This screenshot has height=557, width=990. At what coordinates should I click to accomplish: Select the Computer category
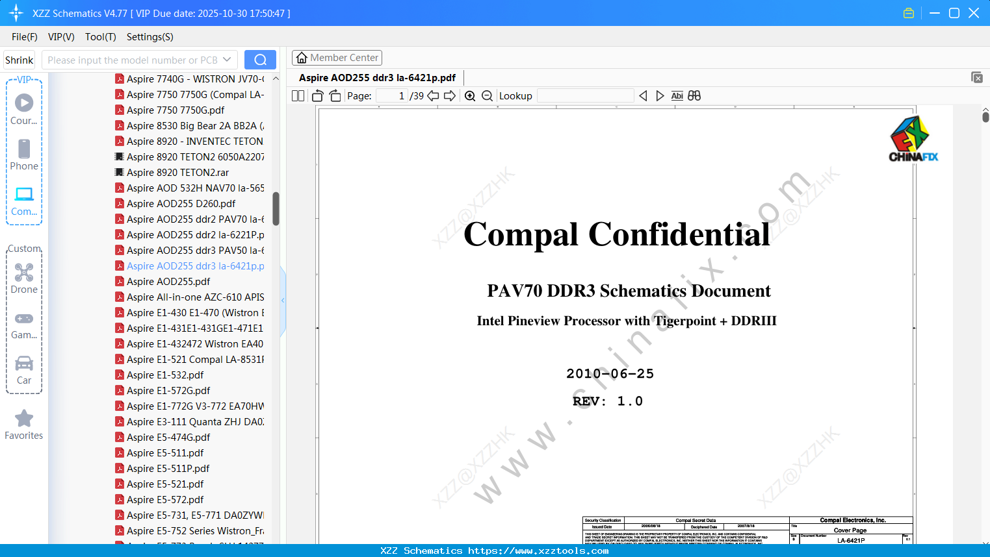(24, 201)
